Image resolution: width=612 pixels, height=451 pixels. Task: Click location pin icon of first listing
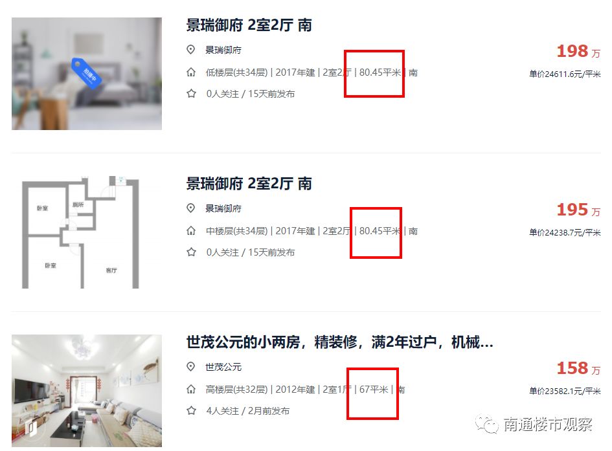click(x=190, y=50)
